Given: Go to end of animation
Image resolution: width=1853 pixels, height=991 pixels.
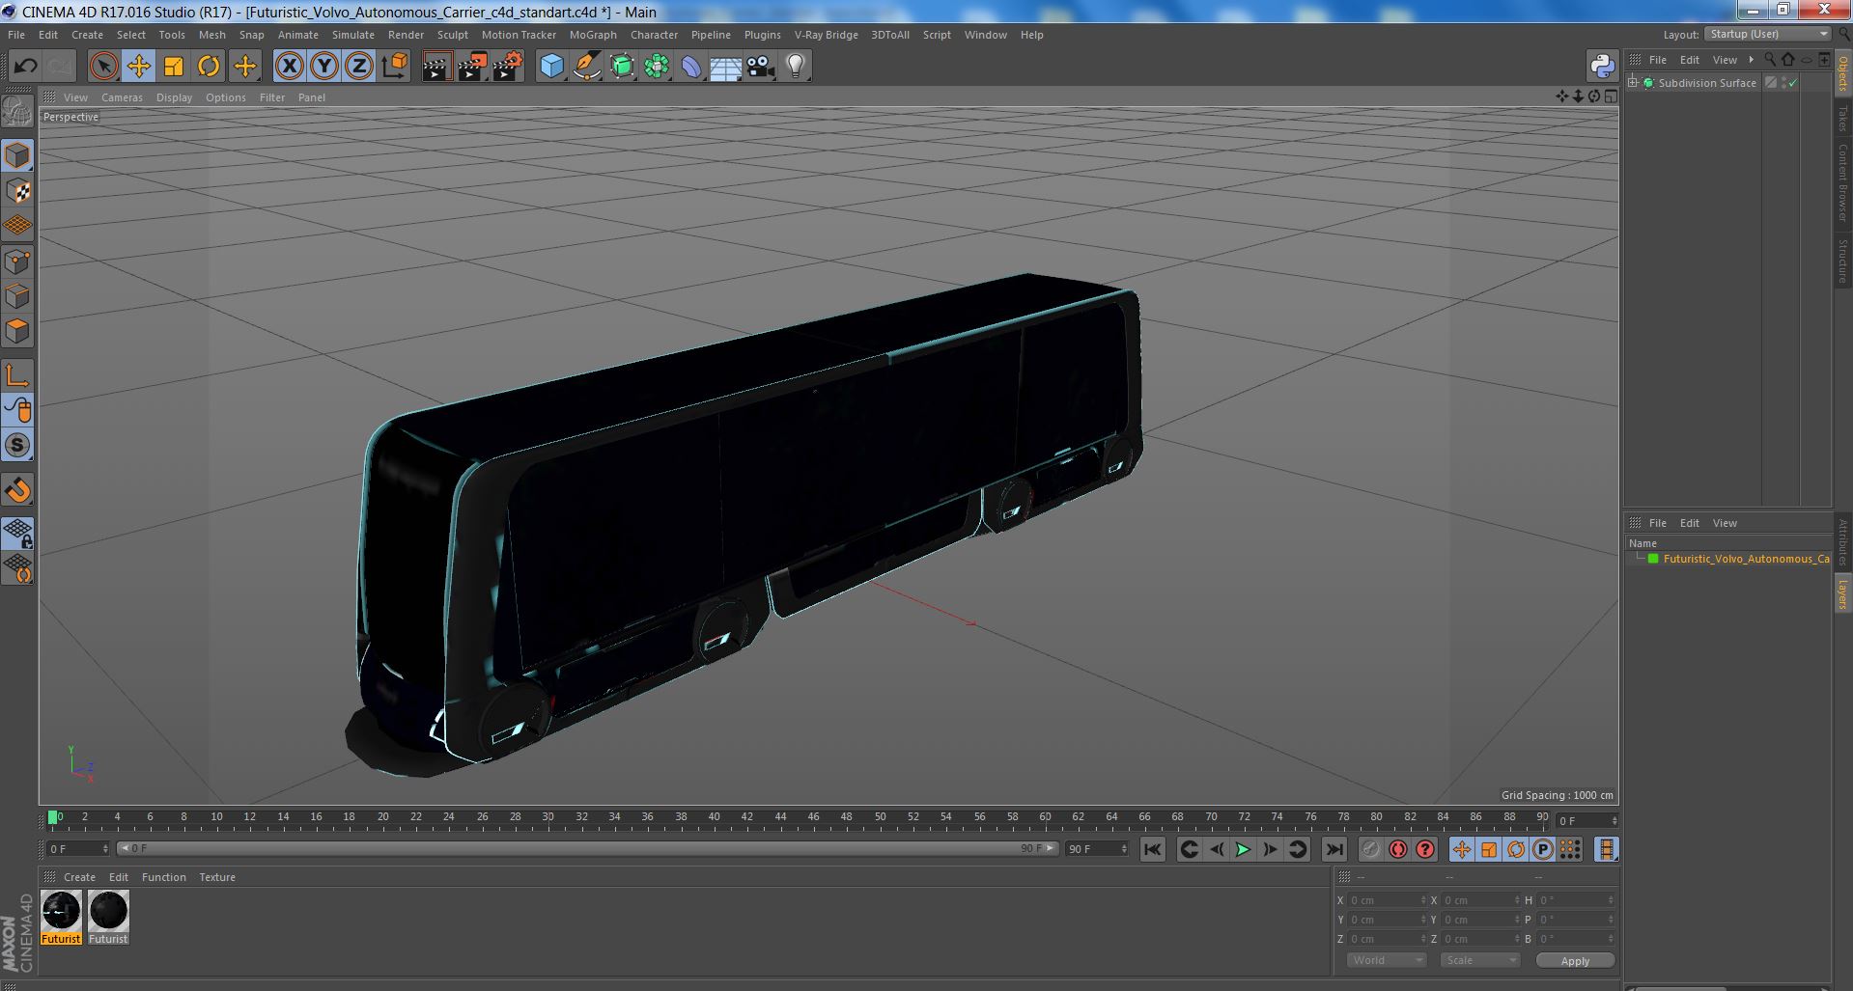Looking at the screenshot, I should pyautogui.click(x=1334, y=849).
